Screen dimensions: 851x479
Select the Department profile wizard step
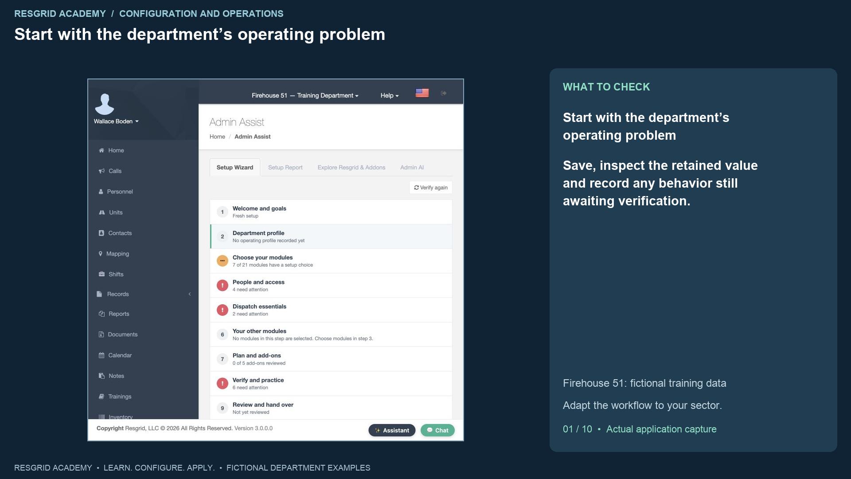click(331, 236)
